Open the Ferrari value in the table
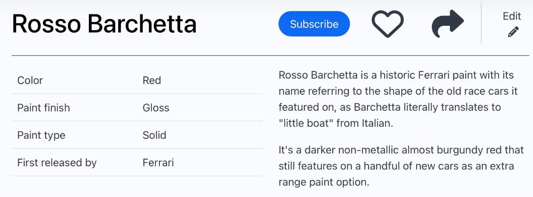Screen dimensions: 533x197 pyautogui.click(x=158, y=163)
